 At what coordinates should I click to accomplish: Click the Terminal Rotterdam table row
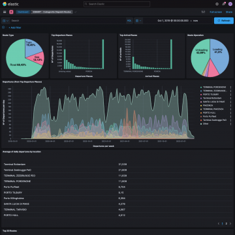(x=117, y=164)
